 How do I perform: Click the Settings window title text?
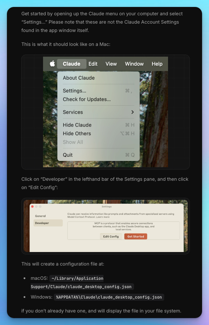(107, 207)
